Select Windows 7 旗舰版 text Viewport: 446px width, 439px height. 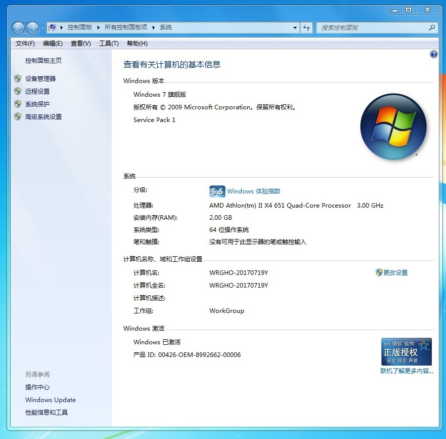tap(160, 94)
